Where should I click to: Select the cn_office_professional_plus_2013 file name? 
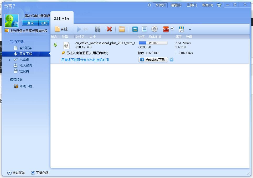click(106, 43)
